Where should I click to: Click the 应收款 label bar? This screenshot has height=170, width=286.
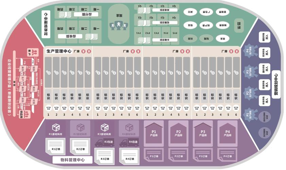pyautogui.click(x=70, y=36)
